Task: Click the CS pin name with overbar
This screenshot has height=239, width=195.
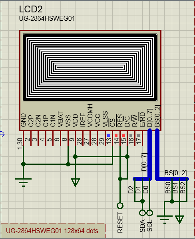Action: click(x=112, y=122)
